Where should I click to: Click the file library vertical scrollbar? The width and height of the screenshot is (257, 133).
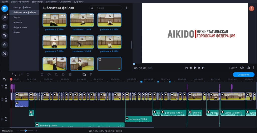pyautogui.click(x=131, y=45)
